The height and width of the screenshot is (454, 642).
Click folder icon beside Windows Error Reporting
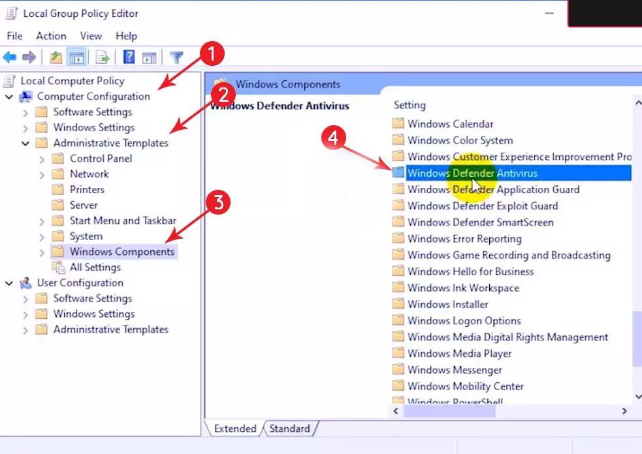(398, 238)
